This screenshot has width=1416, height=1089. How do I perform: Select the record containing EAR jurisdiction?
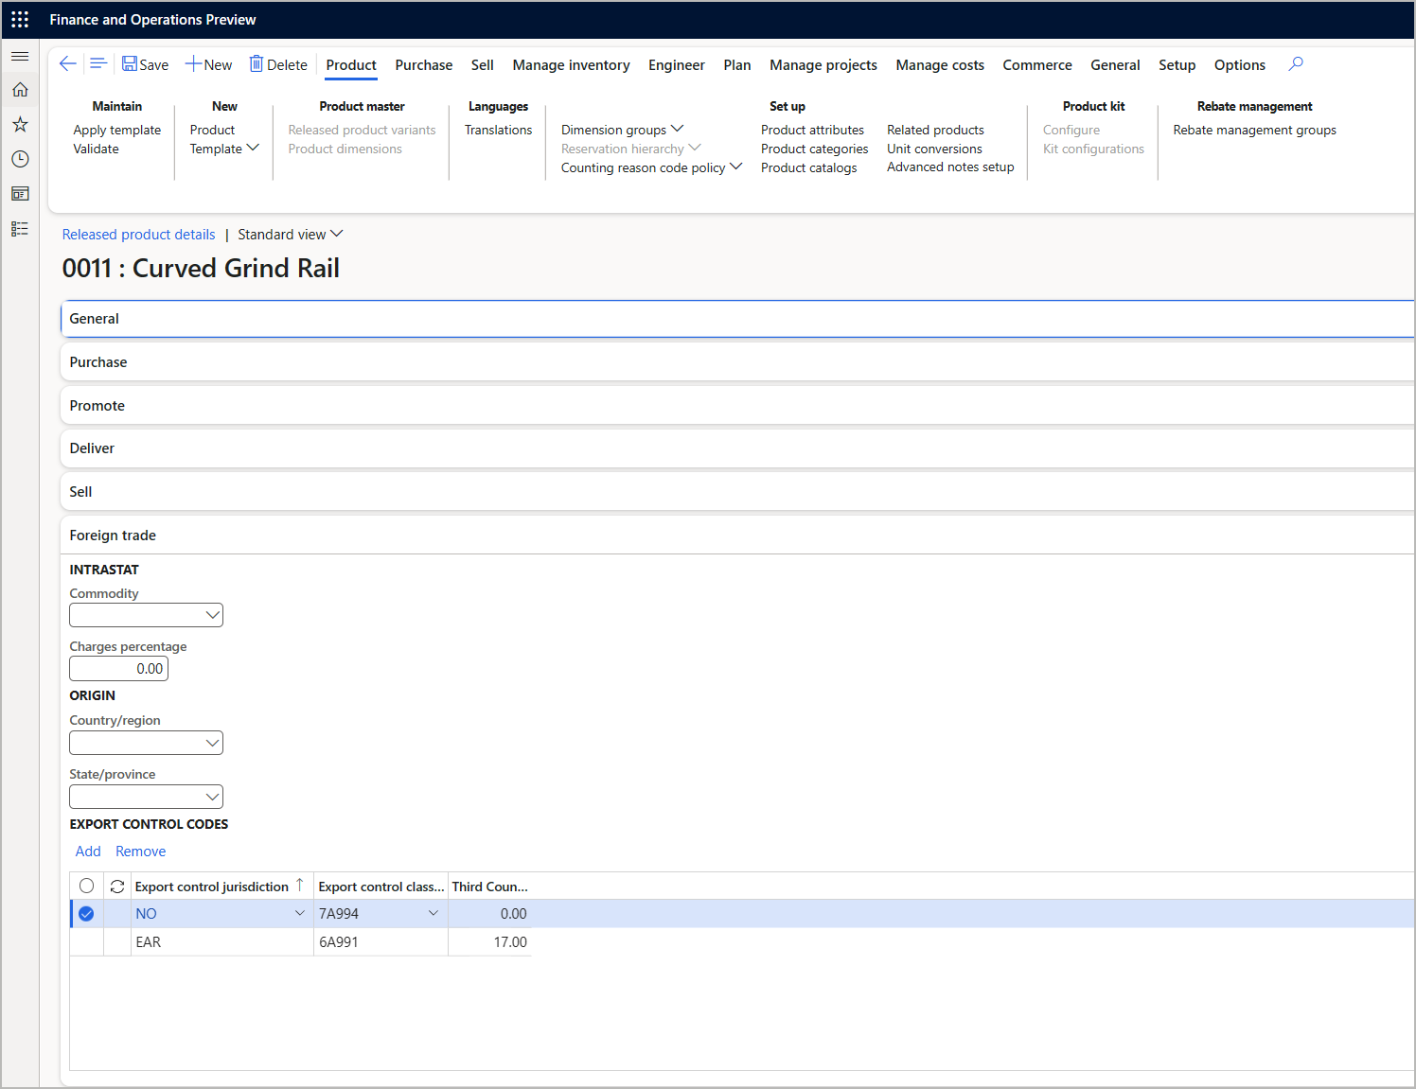(86, 941)
